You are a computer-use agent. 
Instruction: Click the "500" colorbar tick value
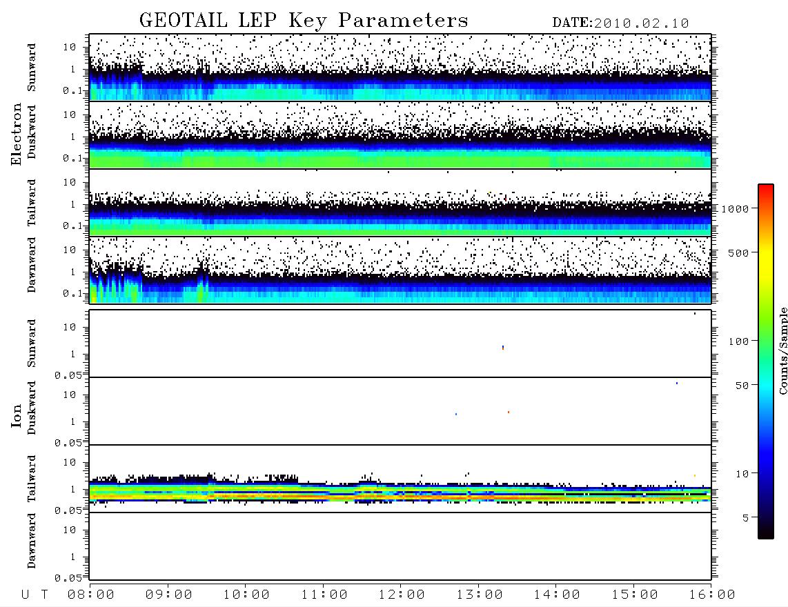[738, 252]
